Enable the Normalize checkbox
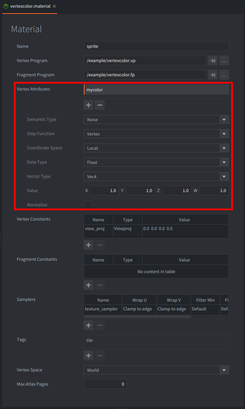 click(x=87, y=205)
